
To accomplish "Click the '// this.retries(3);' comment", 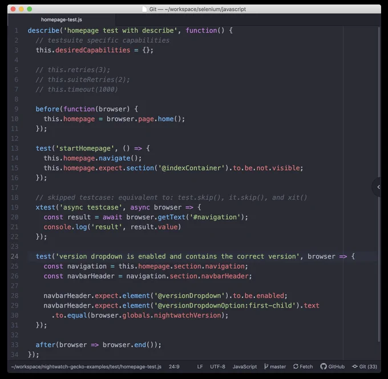I will [x=73, y=70].
